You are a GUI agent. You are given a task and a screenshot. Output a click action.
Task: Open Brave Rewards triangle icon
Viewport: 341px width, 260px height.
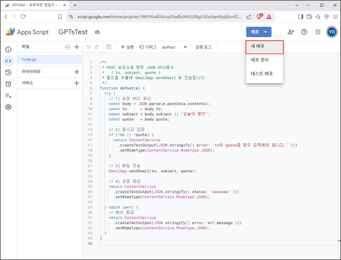269,17
